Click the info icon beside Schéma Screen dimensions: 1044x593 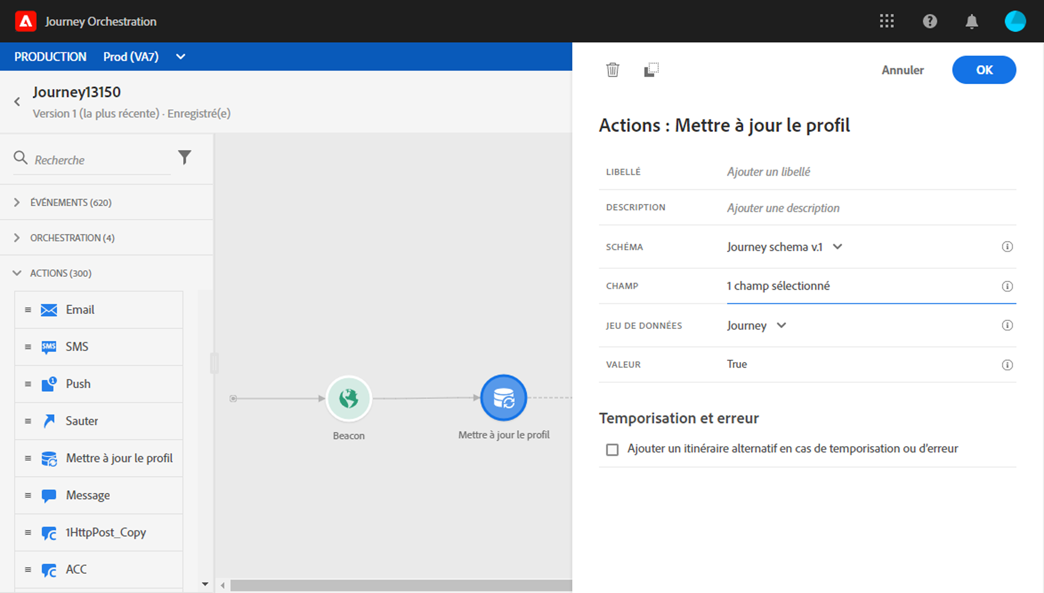1007,247
